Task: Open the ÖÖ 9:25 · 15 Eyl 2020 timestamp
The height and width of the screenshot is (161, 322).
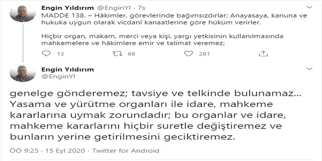Action: 47,151
